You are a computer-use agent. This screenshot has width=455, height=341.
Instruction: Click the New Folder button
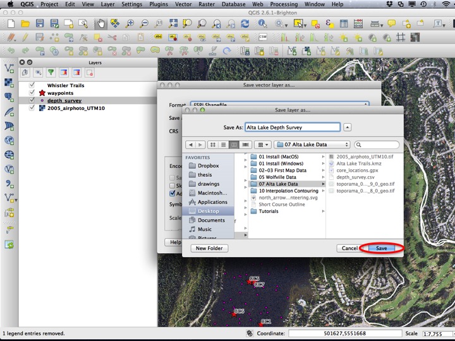(209, 248)
